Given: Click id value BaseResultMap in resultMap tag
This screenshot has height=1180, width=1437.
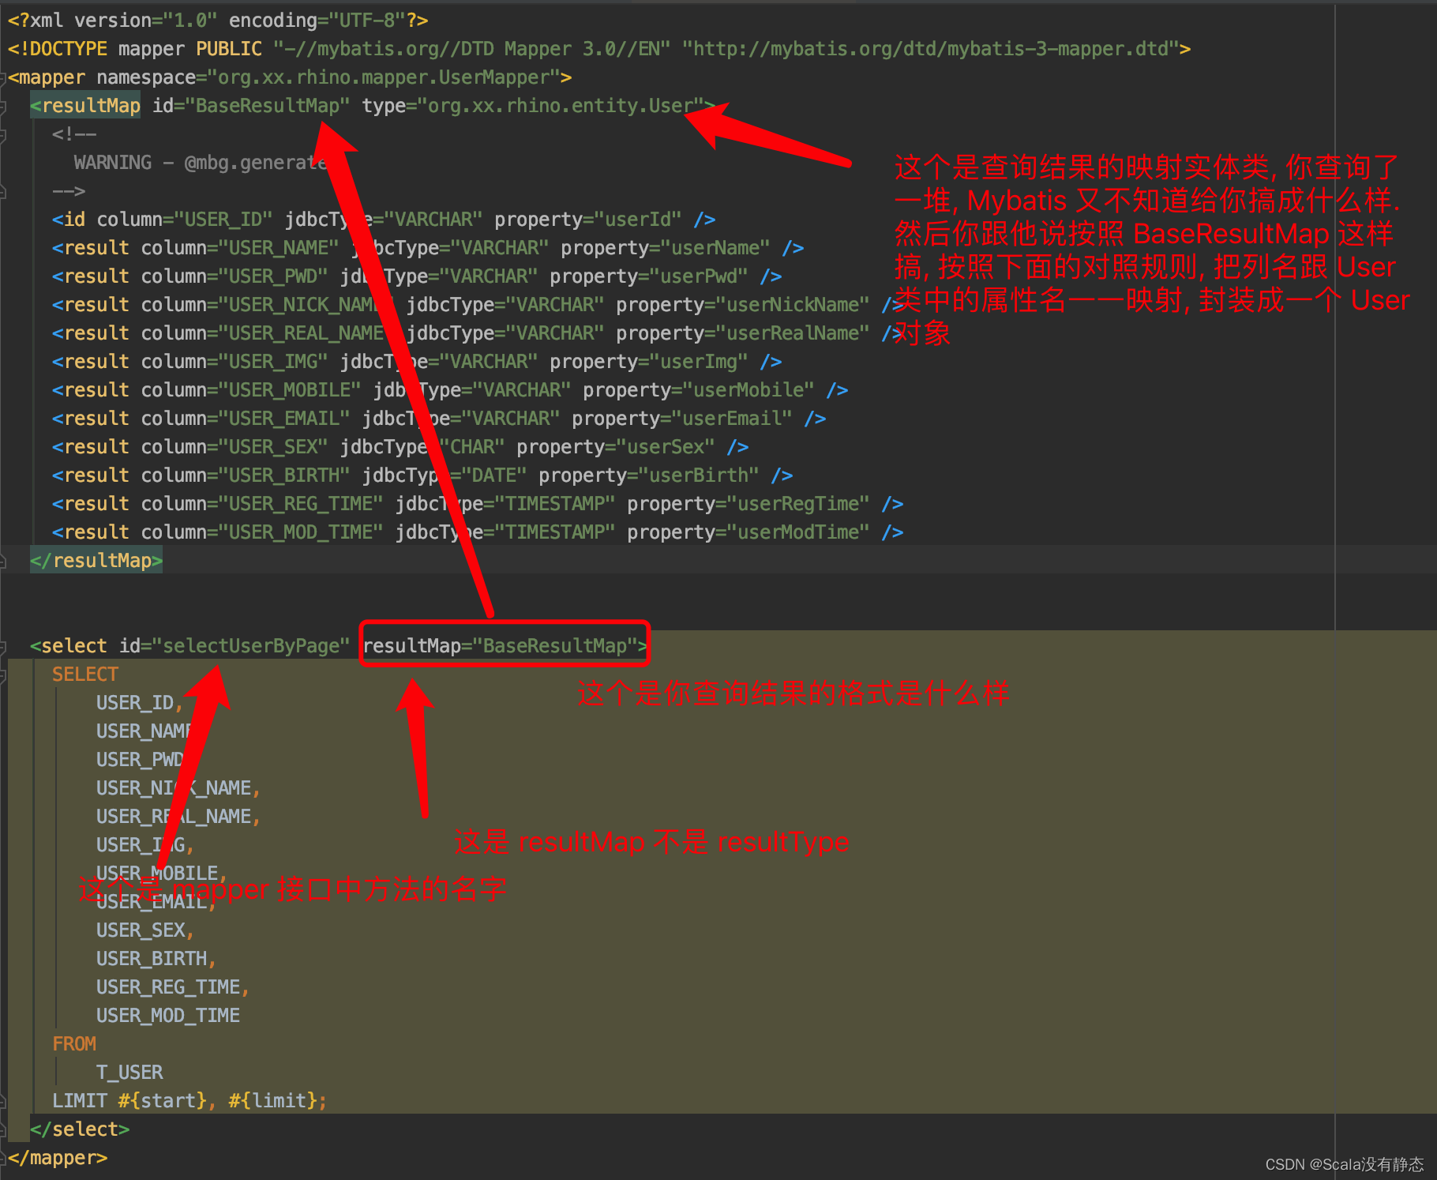Looking at the screenshot, I should pos(268,106).
